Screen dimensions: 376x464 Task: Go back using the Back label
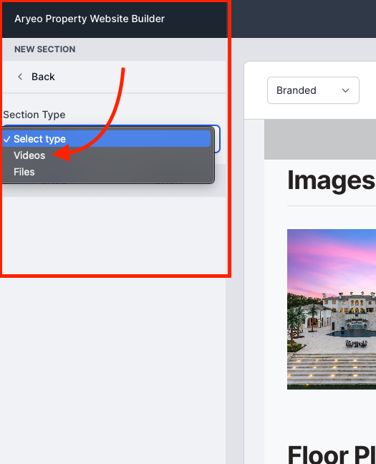(x=43, y=77)
